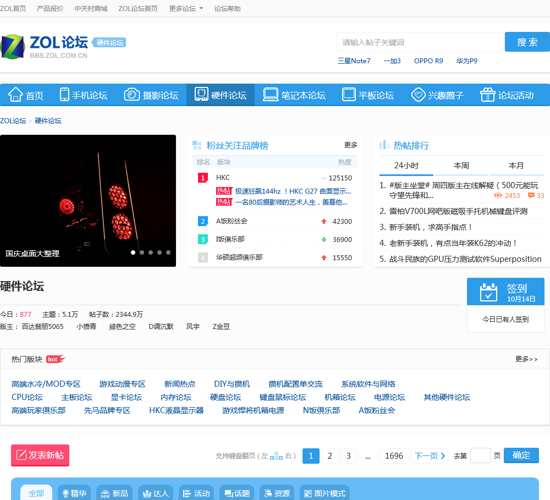Open the 华为P9 hot search link
The height and width of the screenshot is (500, 550).
tap(466, 61)
